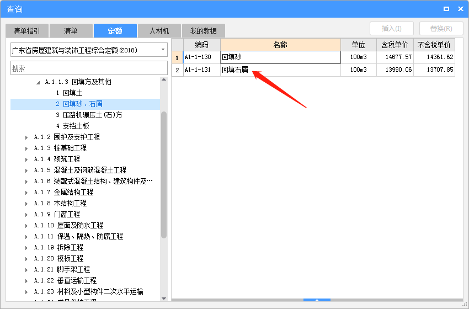Maximize the 查询 dialog window
Screen dimensions: 469x309
click(x=446, y=9)
